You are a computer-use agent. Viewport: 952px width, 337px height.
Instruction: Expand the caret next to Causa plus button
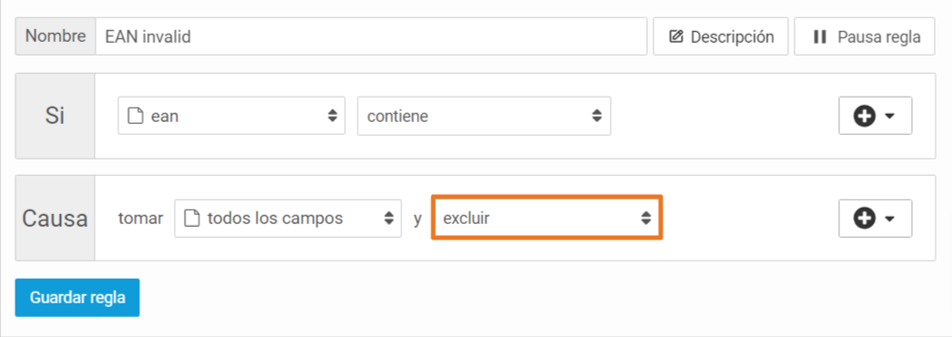pos(890,219)
